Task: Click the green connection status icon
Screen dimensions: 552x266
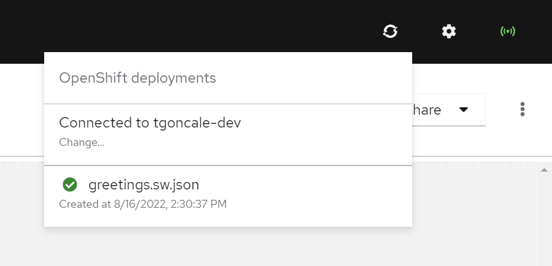Action: click(508, 31)
